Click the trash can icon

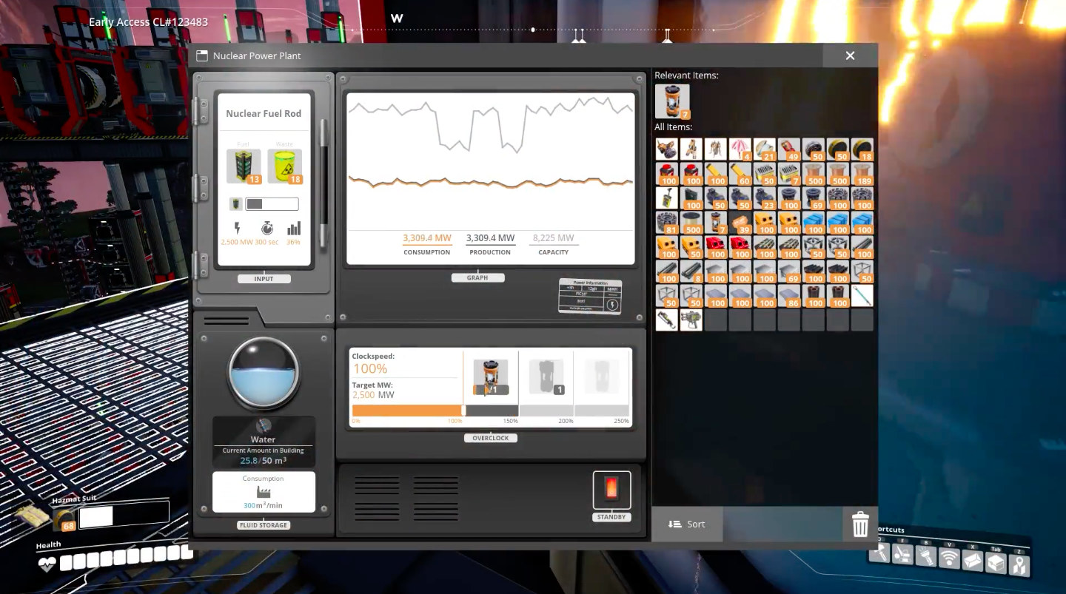pyautogui.click(x=860, y=524)
